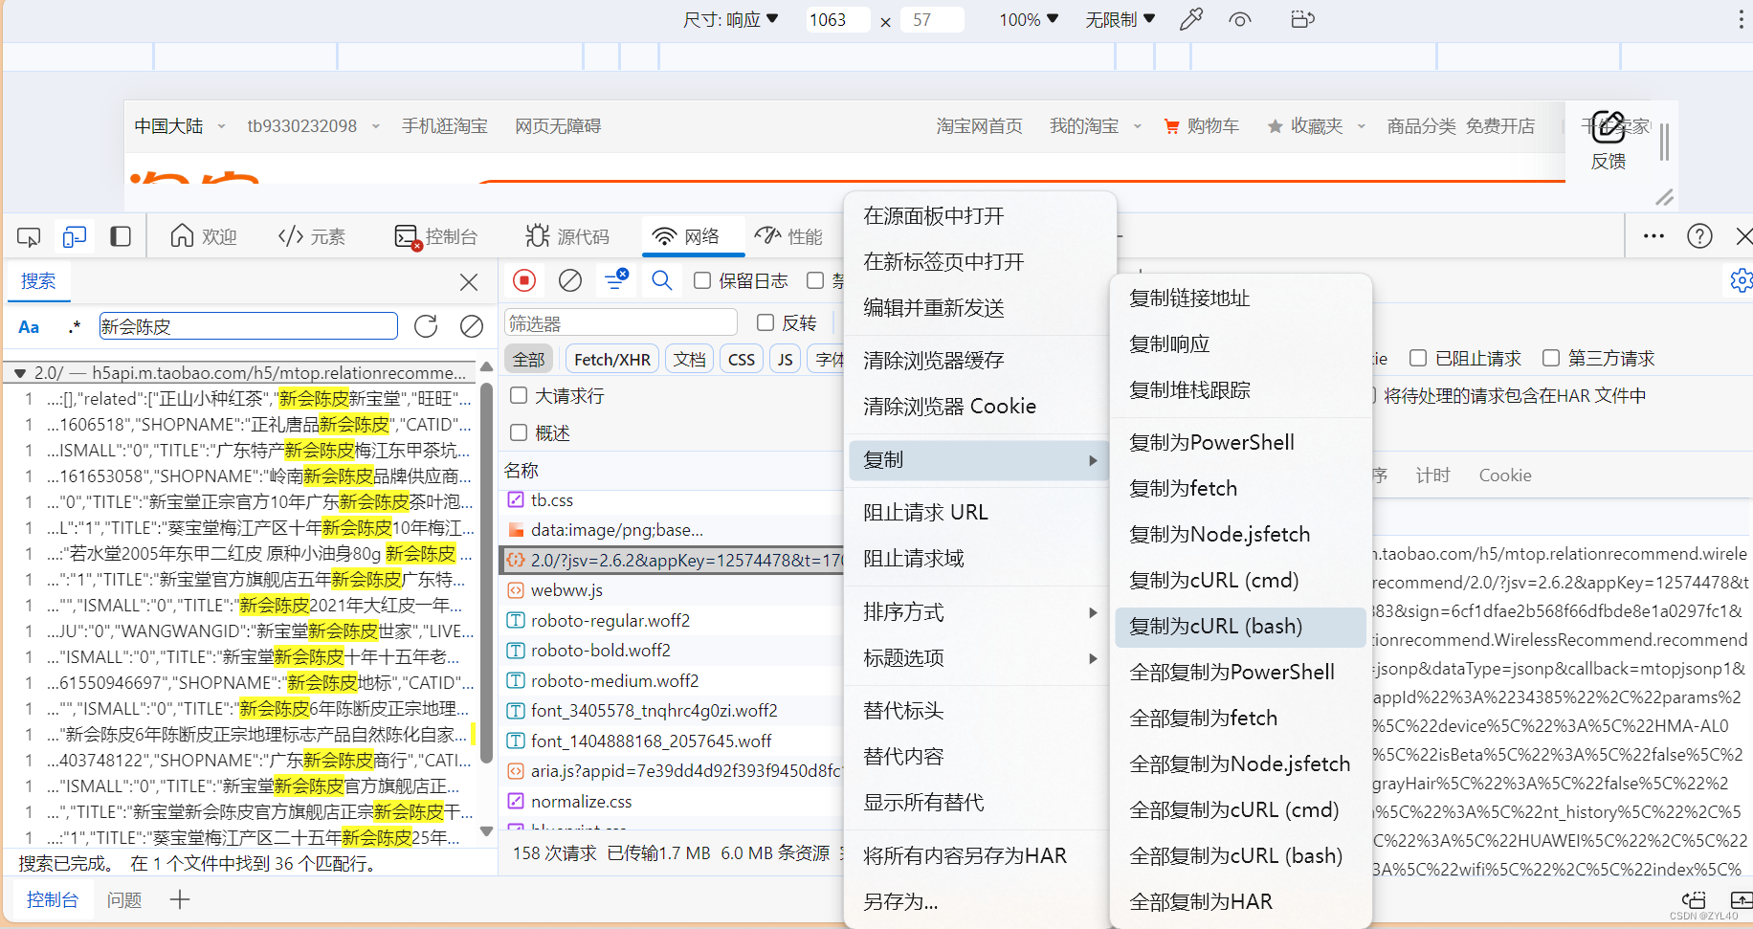
Task: Toggle the dock sidebar panel icon
Action: [x=121, y=236]
